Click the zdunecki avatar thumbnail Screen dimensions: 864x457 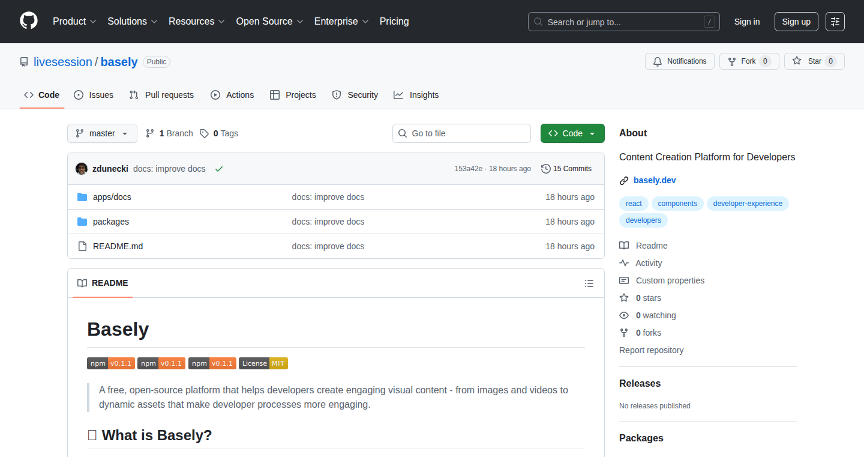82,169
